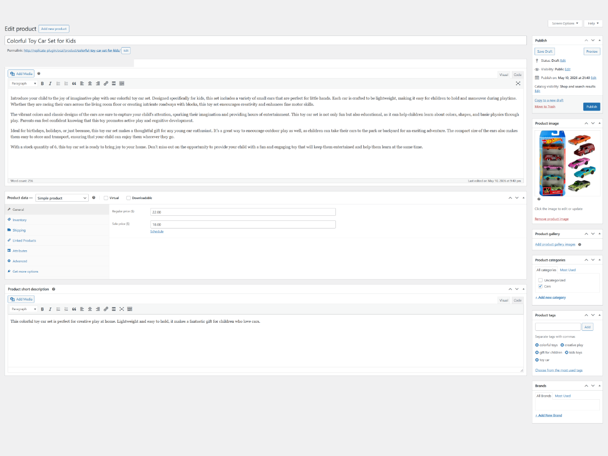Open help icon under product image

pyautogui.click(x=538, y=199)
